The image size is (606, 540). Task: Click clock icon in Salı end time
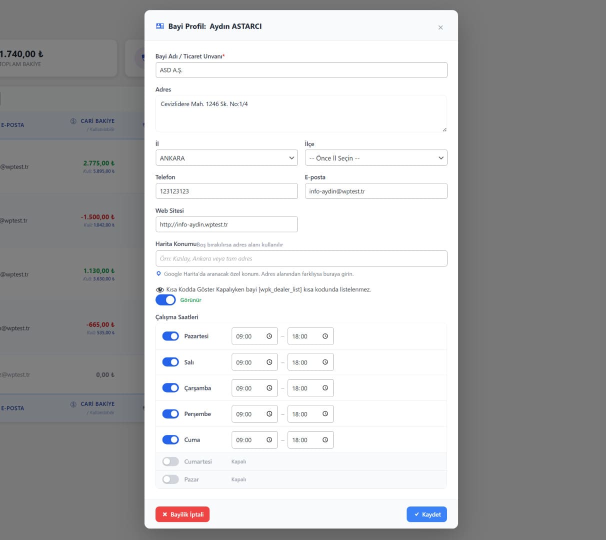325,362
